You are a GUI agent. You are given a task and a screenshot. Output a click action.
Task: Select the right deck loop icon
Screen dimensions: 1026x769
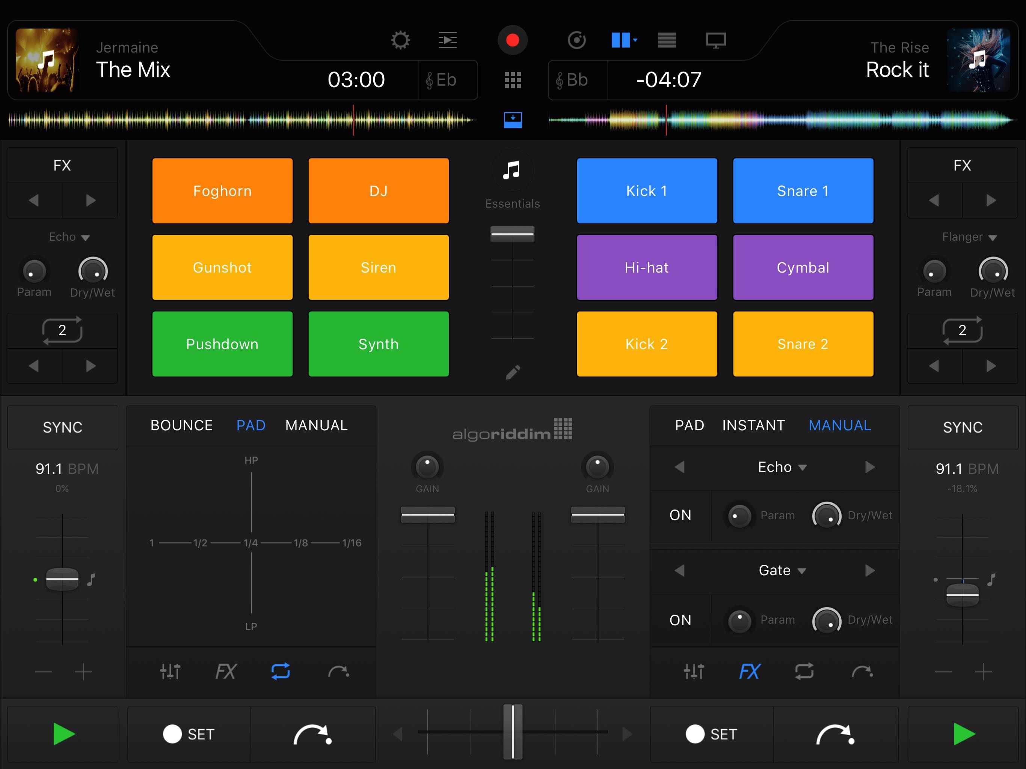[x=804, y=671]
